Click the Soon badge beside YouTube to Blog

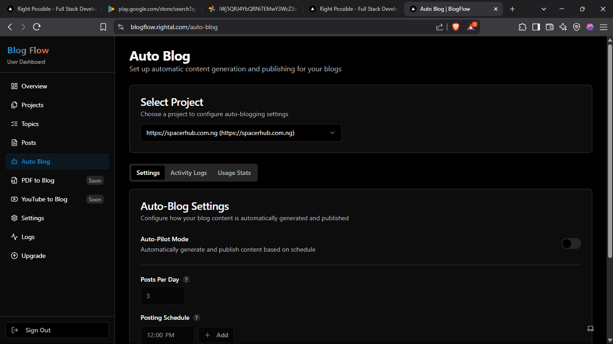(x=95, y=199)
